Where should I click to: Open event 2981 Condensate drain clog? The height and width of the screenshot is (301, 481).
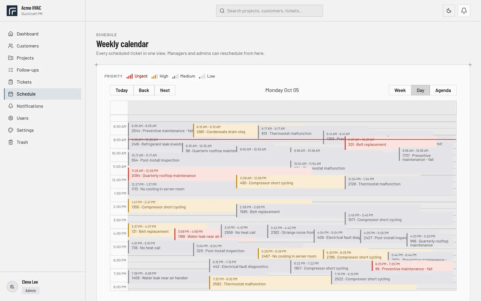tap(225, 130)
